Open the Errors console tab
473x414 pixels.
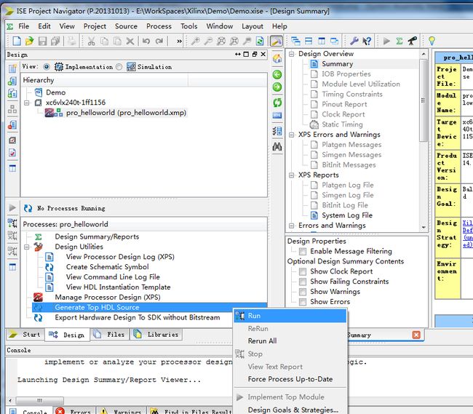[74, 411]
